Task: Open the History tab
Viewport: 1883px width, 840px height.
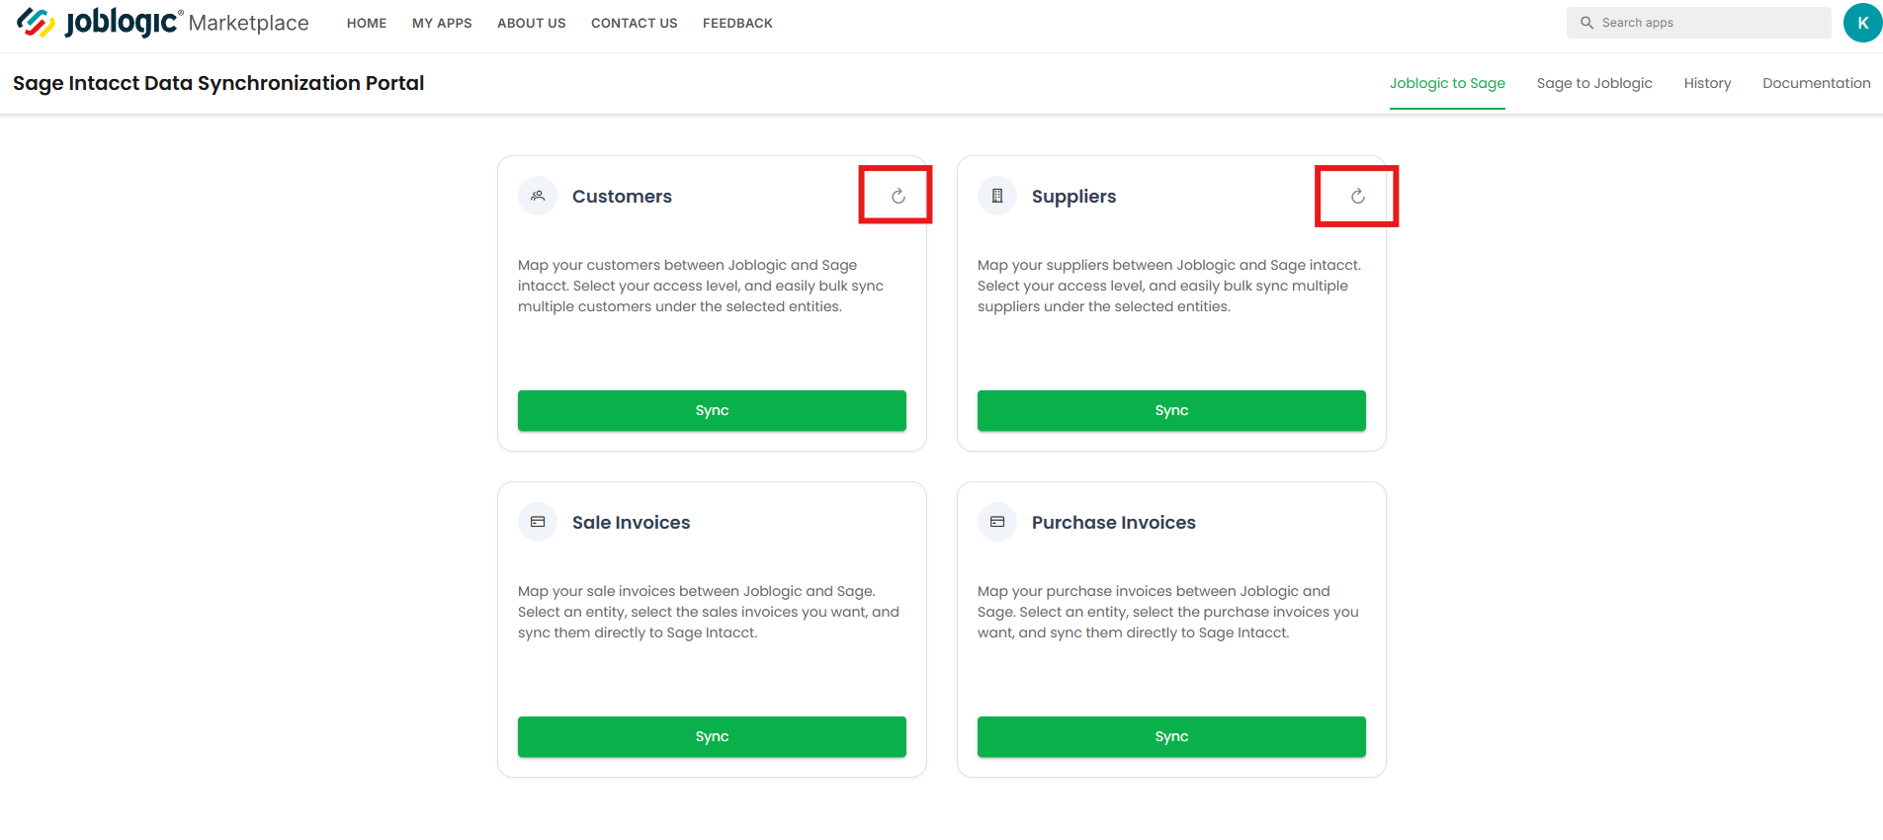Action: [1707, 83]
